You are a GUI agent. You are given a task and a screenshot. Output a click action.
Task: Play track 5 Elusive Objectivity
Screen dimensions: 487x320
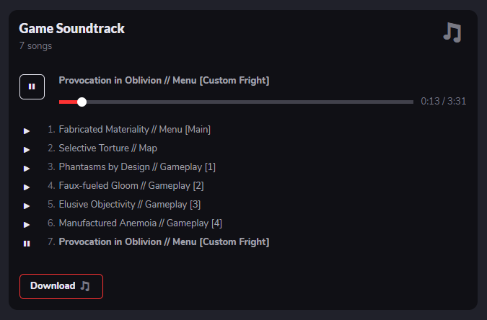coord(27,206)
